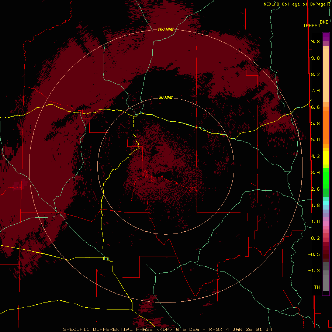Viewport: 332px width, 332px height.
Task: Click the 0.2 value on the scale
Action: pos(315,238)
